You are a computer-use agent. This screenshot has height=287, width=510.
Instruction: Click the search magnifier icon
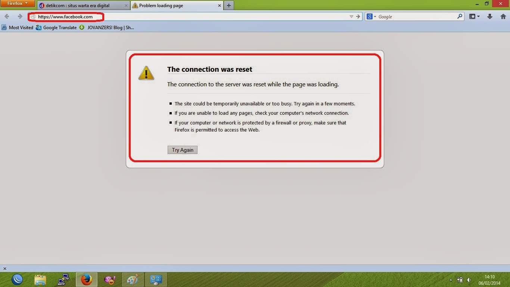point(460,16)
